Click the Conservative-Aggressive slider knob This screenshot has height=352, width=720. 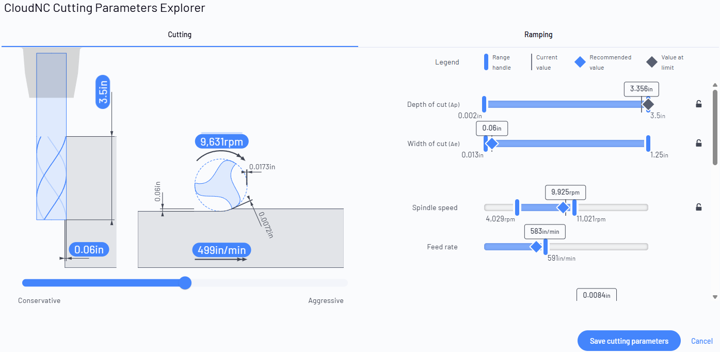185,283
